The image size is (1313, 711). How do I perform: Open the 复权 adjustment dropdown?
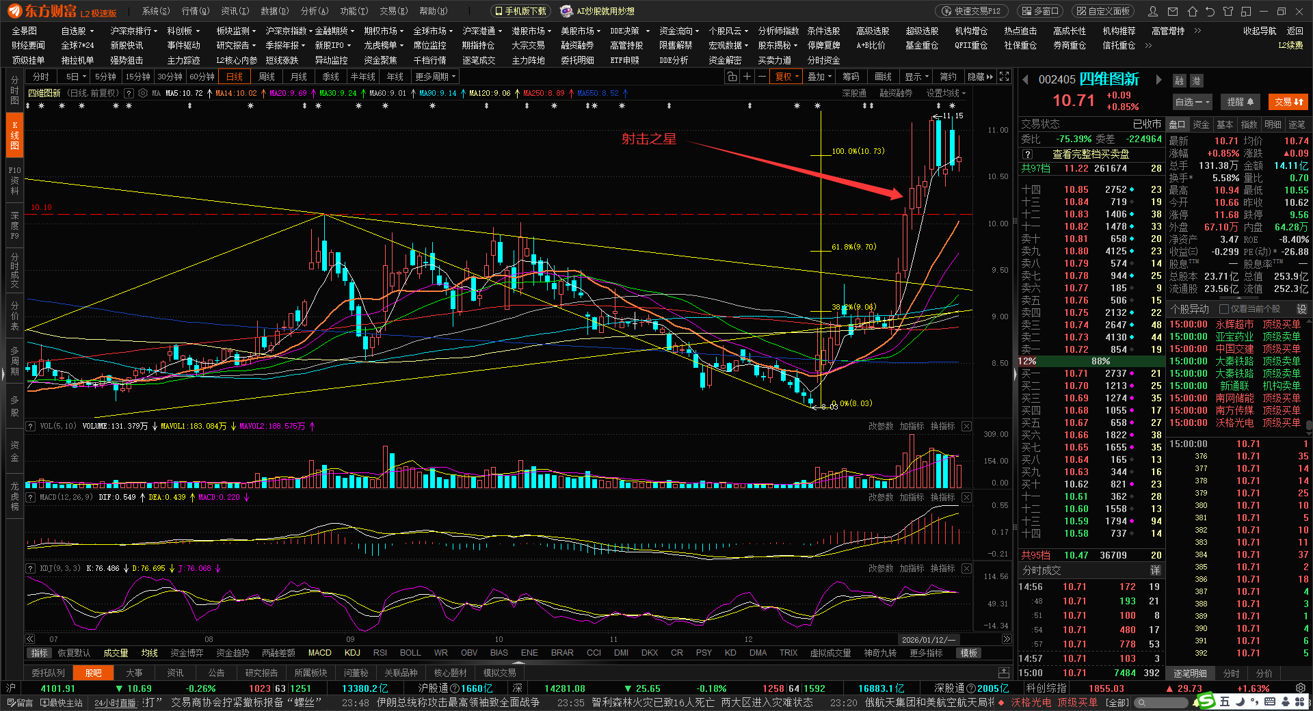pos(786,77)
